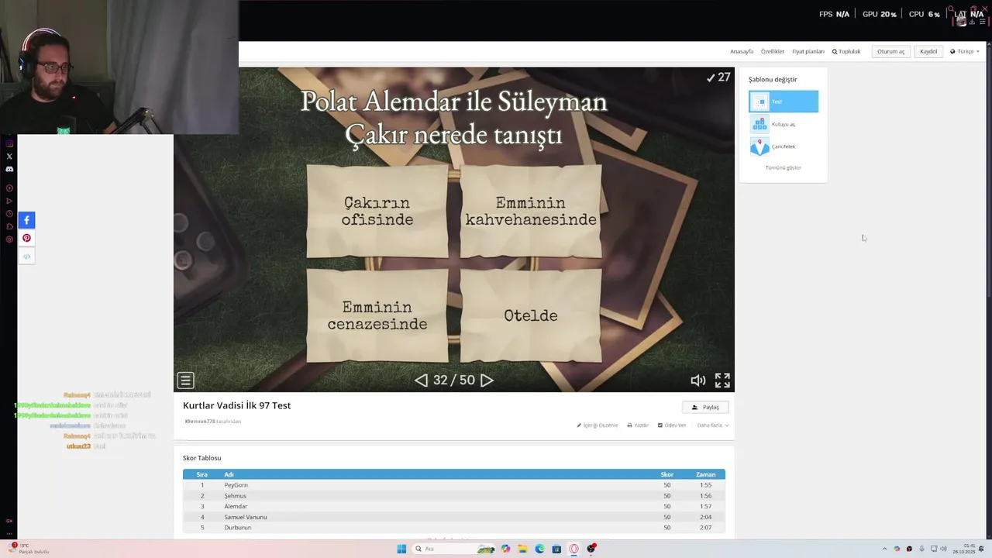Open the Instagram icon in the browser sidebar
This screenshot has width=992, height=558.
(x=9, y=143)
